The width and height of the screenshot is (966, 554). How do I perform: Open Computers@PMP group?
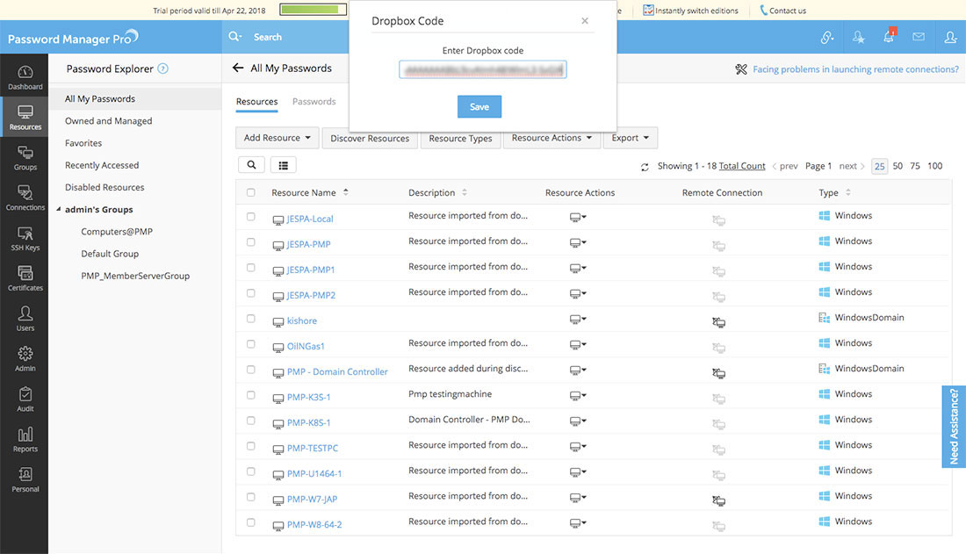point(117,232)
